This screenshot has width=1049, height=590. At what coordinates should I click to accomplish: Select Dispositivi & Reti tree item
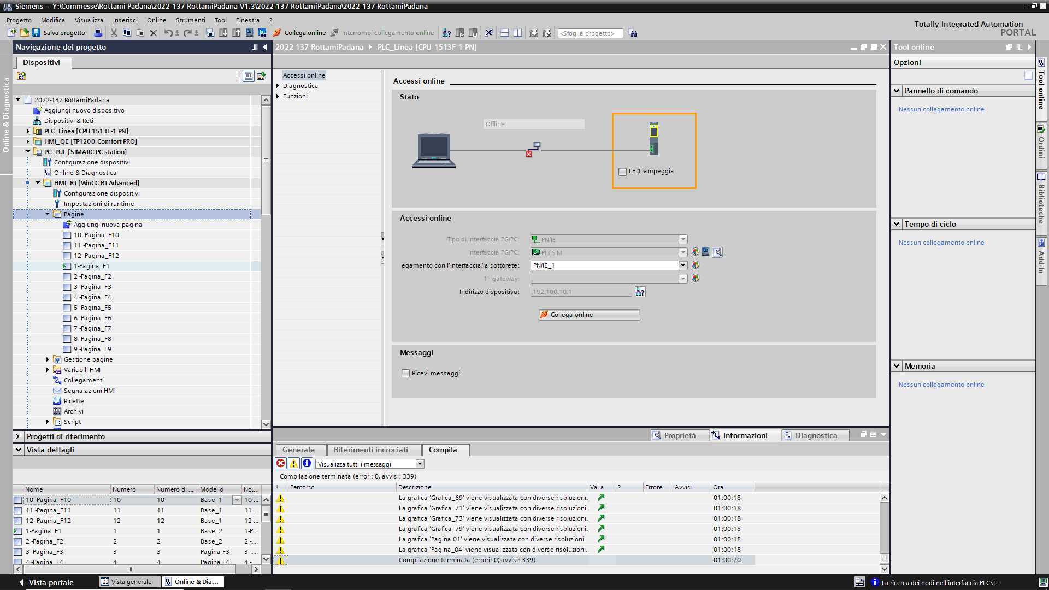coord(68,121)
